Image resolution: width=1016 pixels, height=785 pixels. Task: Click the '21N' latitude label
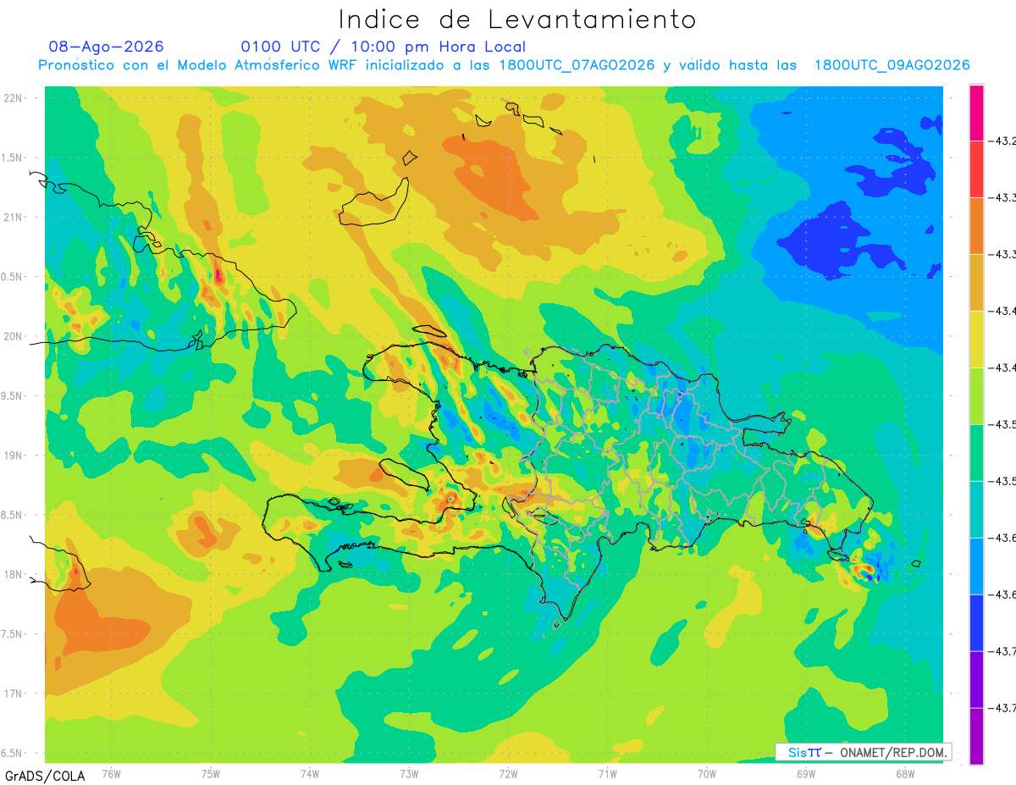[13, 218]
